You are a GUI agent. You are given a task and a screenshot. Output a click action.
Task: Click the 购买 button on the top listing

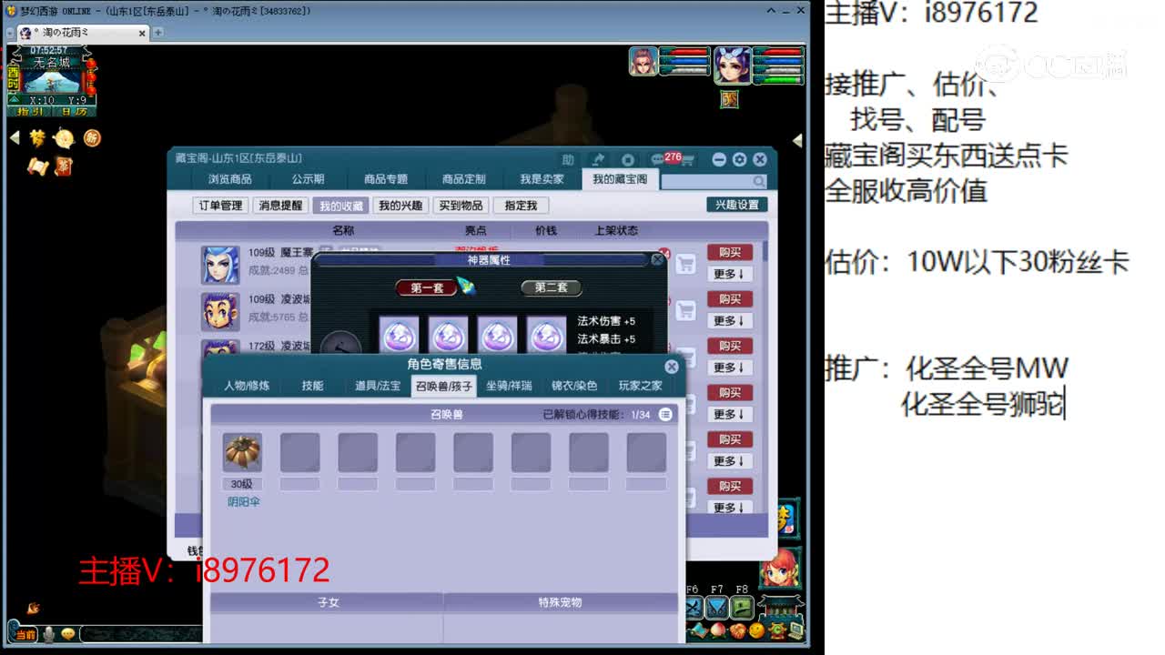tap(730, 253)
